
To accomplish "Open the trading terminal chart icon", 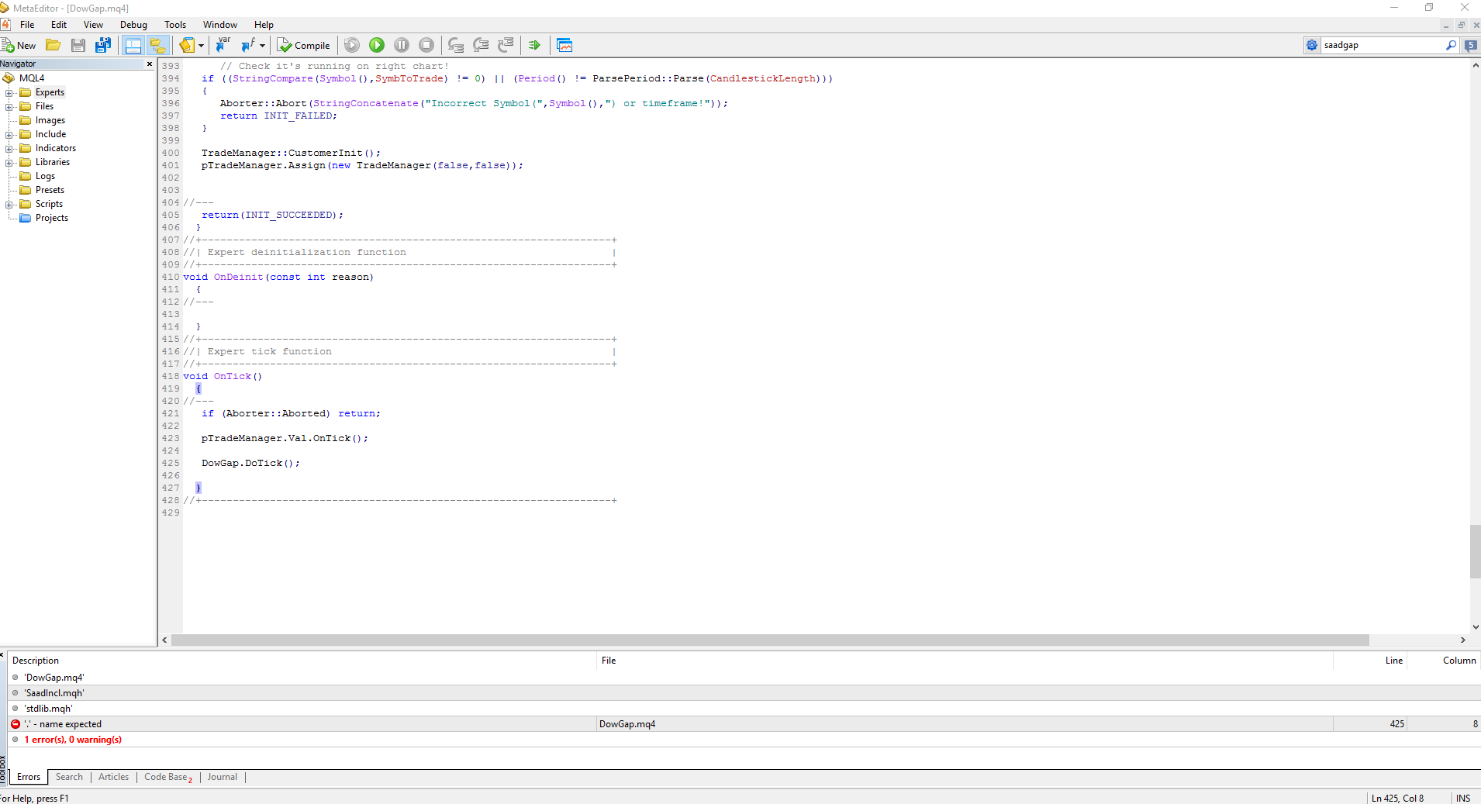I will [x=564, y=46].
